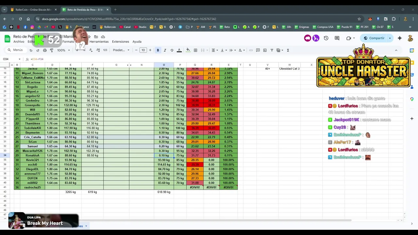The height and width of the screenshot is (235, 418).
Task: Open the number format 123 menu
Action: (x=105, y=50)
